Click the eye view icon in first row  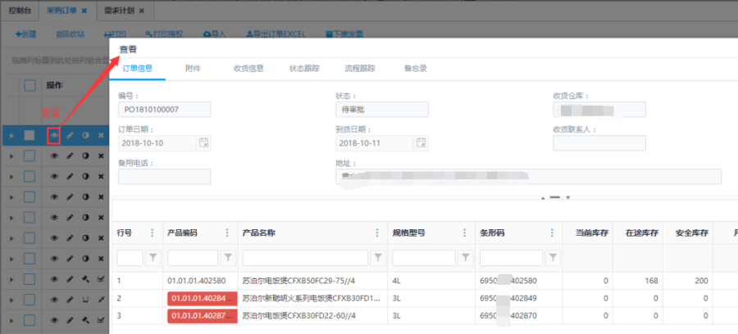(x=54, y=135)
